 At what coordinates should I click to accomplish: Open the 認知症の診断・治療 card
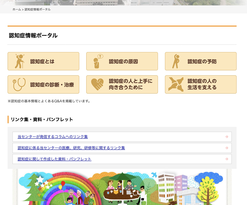pos(43,84)
